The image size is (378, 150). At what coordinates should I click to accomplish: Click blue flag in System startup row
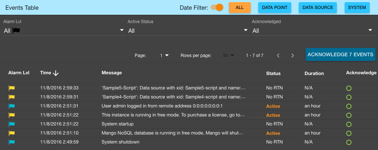click(12, 124)
